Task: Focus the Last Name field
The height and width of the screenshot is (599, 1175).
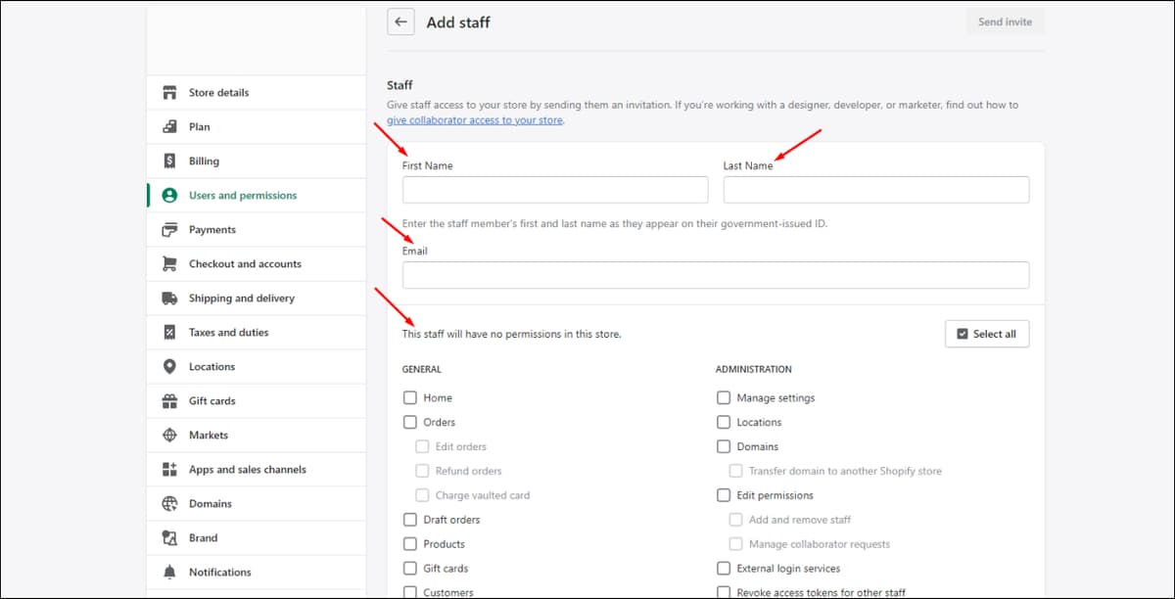Action: [876, 190]
